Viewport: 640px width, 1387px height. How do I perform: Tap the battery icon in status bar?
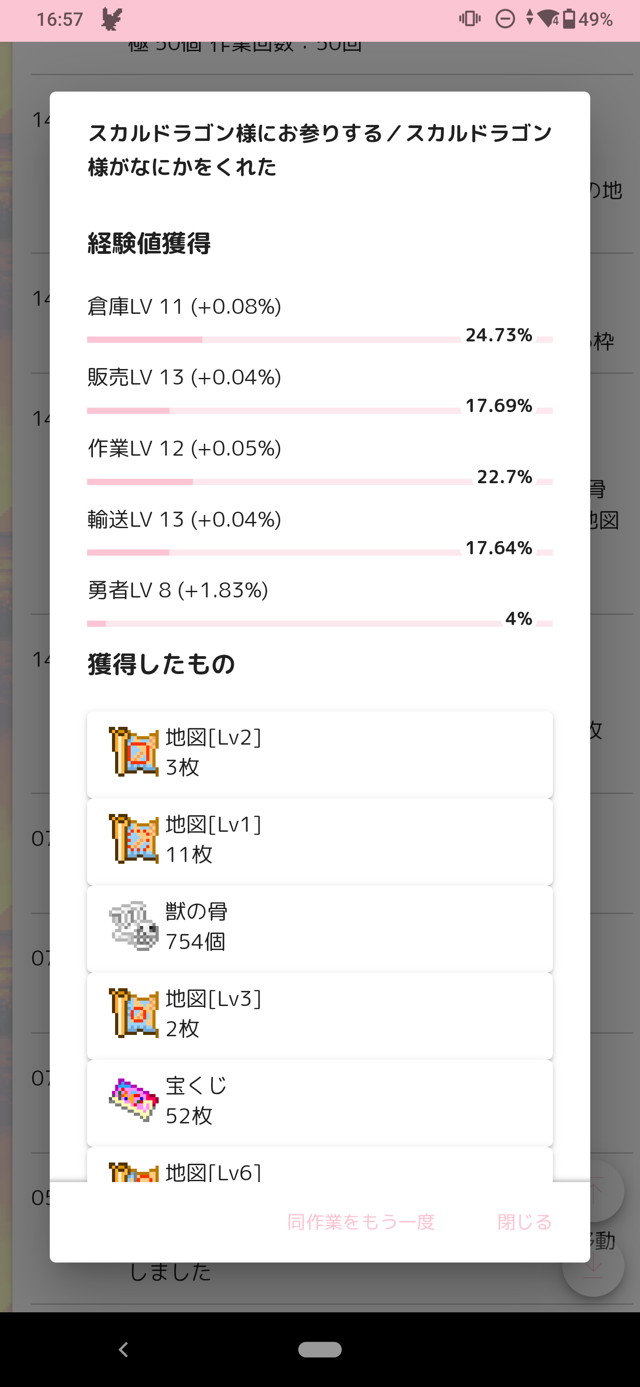(x=568, y=20)
